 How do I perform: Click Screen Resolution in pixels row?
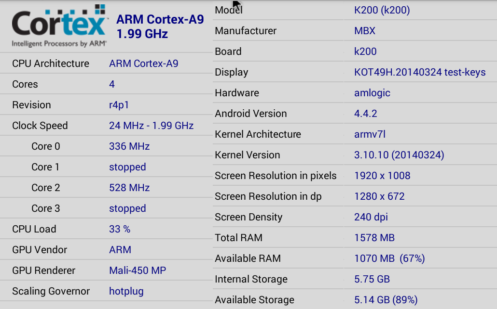[x=355, y=176]
